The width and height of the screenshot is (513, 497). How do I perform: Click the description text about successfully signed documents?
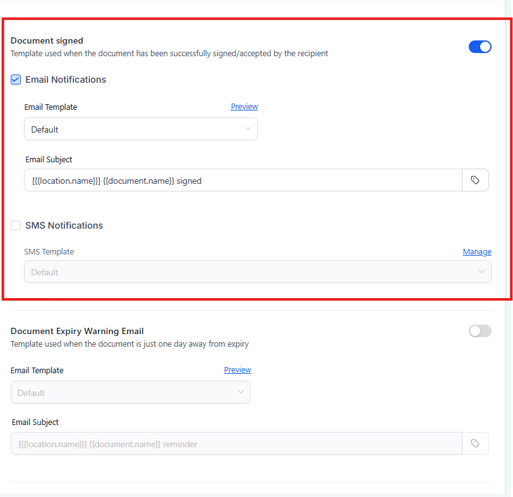169,54
